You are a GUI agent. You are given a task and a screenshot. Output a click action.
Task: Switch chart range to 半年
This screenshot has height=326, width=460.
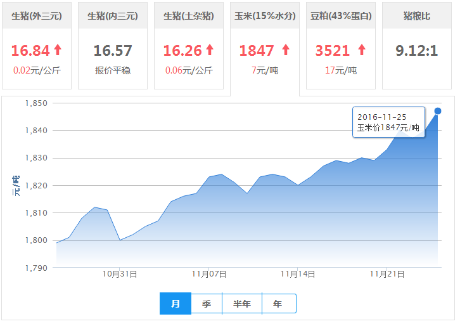pos(242,303)
